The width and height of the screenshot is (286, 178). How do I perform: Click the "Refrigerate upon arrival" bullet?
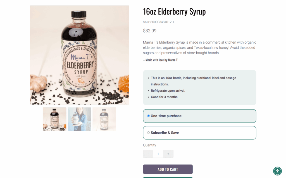168,91
